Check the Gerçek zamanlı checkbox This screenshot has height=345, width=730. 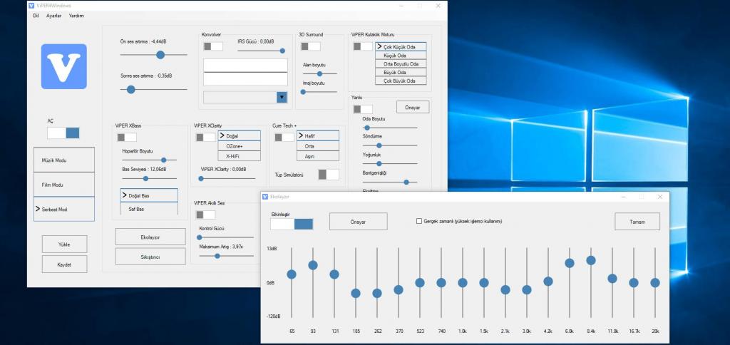tap(419, 221)
